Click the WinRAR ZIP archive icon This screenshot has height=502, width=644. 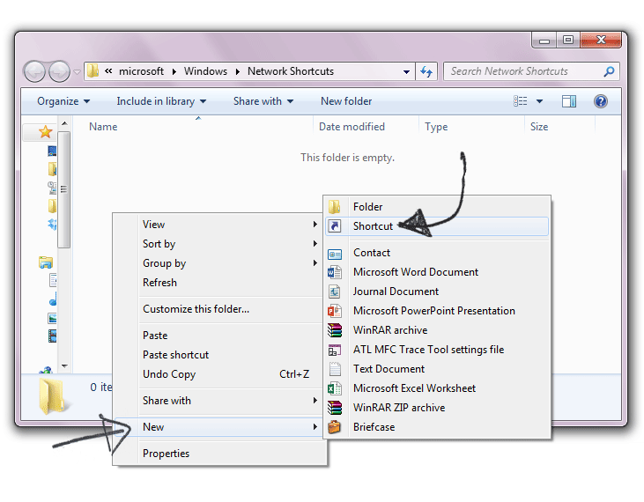tap(334, 408)
